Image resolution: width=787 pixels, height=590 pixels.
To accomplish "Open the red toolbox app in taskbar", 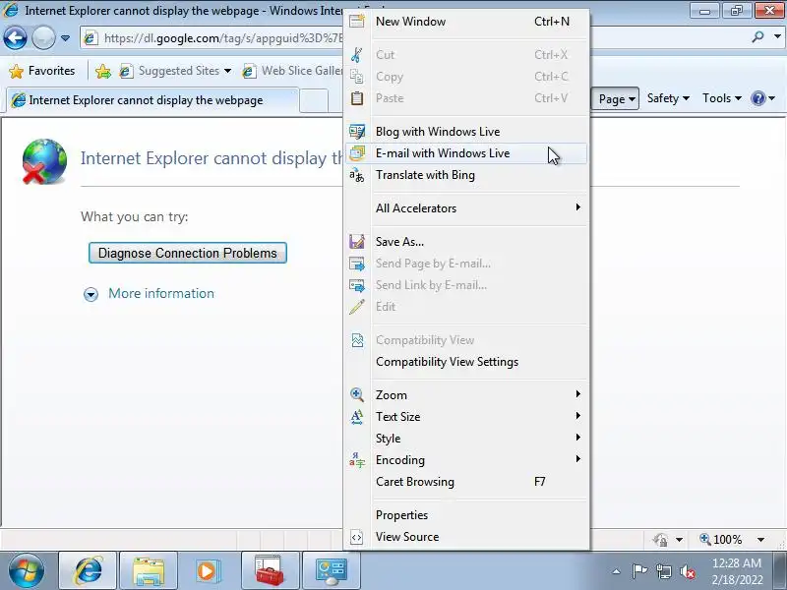I will (x=270, y=570).
